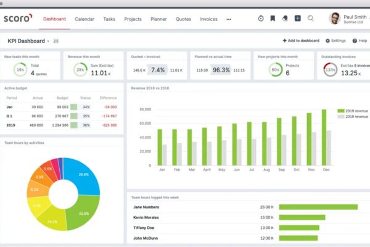This screenshot has height=247, width=370.
Task: Click the green 22.8% donut segment
Action: point(83,212)
